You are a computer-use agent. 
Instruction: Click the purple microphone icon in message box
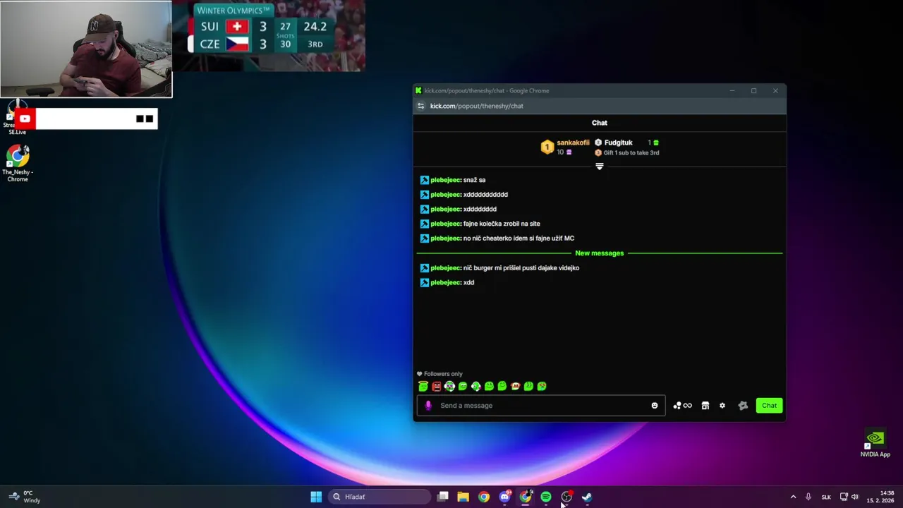point(428,406)
